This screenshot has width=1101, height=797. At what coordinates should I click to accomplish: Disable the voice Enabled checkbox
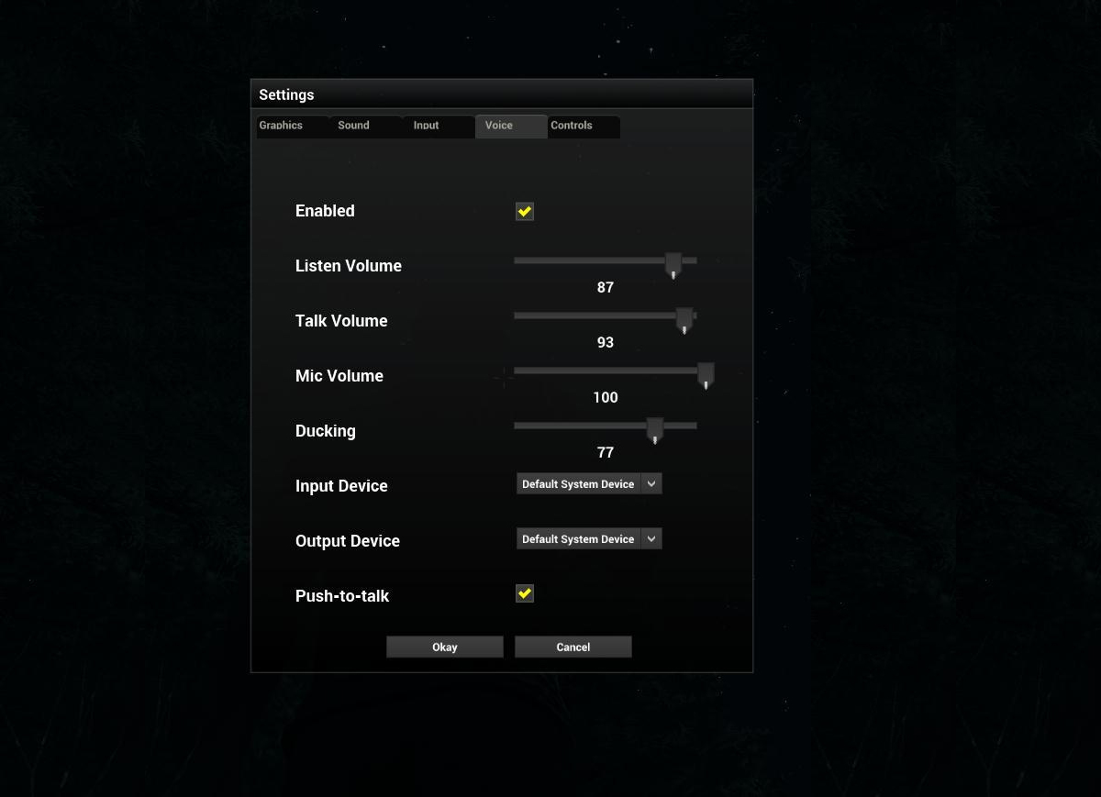click(x=525, y=212)
